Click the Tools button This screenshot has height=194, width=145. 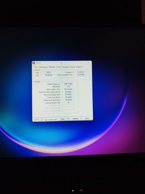point(62,119)
